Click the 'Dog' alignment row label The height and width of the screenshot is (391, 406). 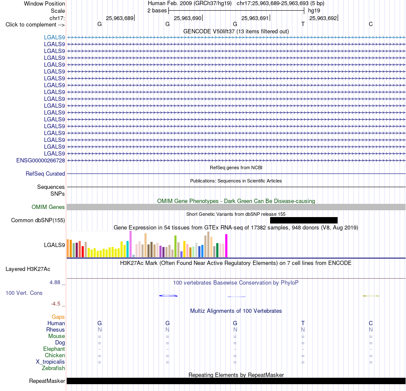(60, 343)
